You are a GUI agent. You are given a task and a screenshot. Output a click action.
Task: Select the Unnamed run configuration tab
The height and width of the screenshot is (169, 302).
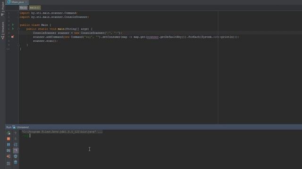click(x=21, y=127)
